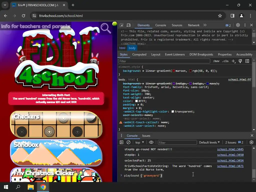View site information icon in address bar
The width and height of the screenshot is (256, 192).
(x=34, y=16)
